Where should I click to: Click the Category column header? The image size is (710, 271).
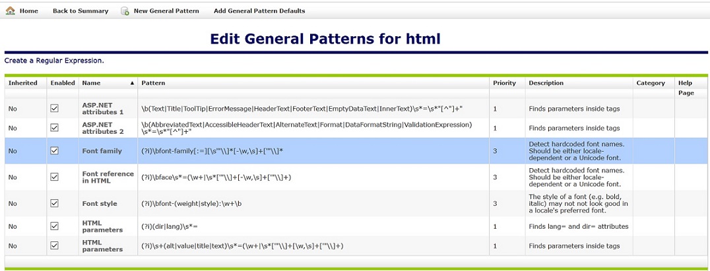click(x=651, y=83)
